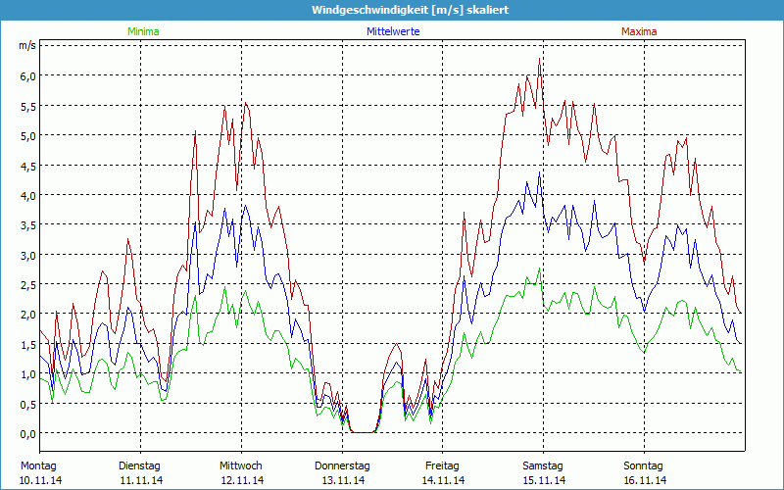Click the Dienstag day label
The width and height of the screenshot is (784, 490).
(x=139, y=465)
